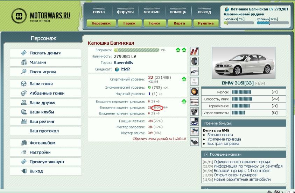Click header Уровень[37%] progress bar
The width and height of the screenshot is (295, 193).
pos(273,23)
